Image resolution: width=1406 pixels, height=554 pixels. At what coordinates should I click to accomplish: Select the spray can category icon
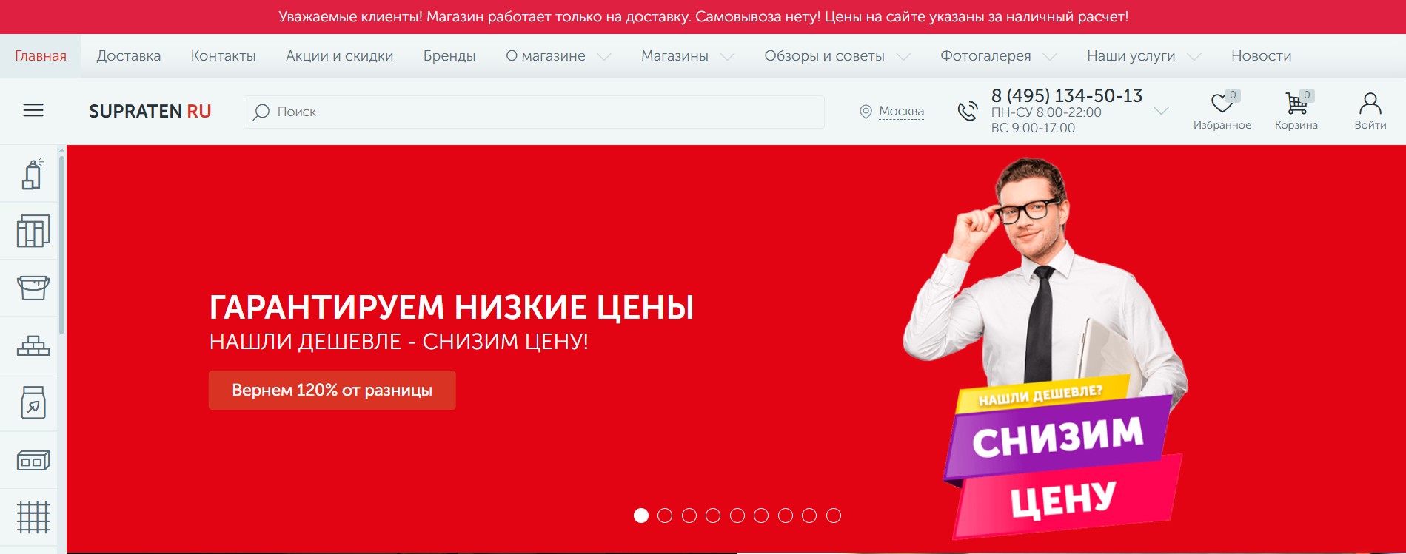33,174
